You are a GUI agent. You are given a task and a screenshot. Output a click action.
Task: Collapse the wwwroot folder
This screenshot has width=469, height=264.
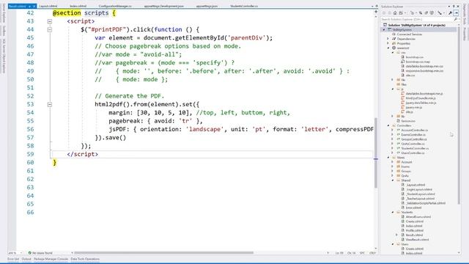(x=388, y=48)
